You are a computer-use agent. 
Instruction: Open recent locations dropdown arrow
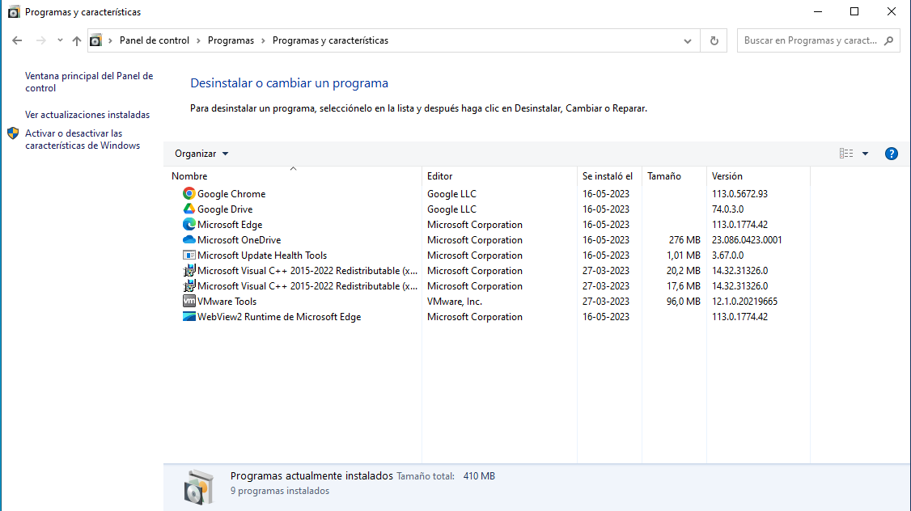60,40
